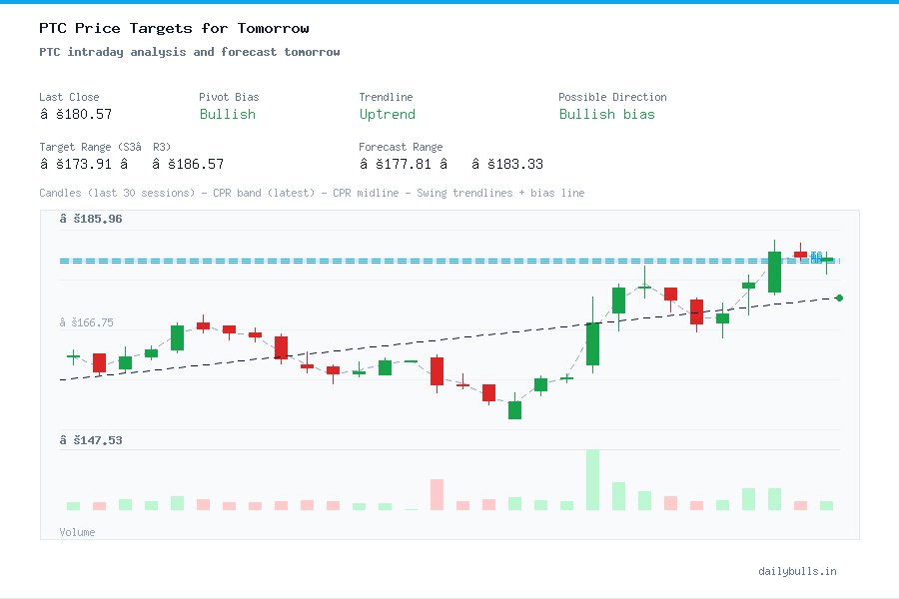The width and height of the screenshot is (899, 599).
Task: Open the dailybulls.in website link
Action: click(x=799, y=571)
